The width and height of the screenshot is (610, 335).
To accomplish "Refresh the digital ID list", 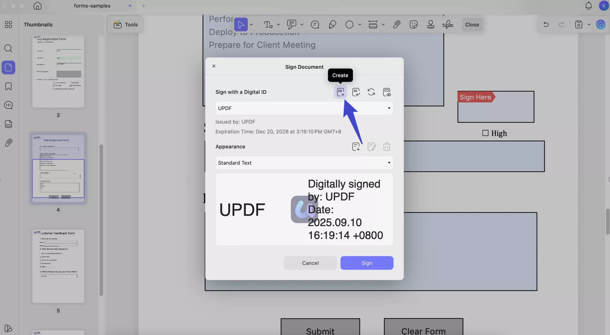I will pos(371,92).
